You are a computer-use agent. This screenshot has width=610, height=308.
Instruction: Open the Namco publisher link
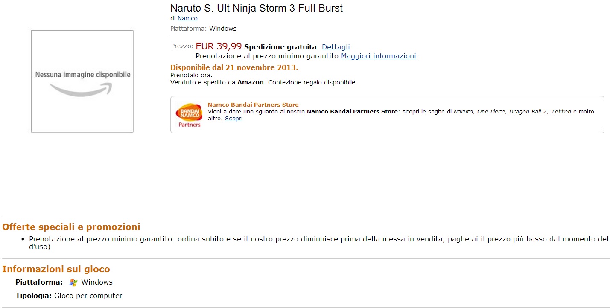187,18
